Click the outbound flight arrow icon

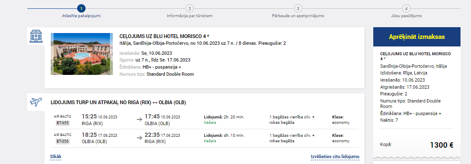pyautogui.click(x=139, y=120)
